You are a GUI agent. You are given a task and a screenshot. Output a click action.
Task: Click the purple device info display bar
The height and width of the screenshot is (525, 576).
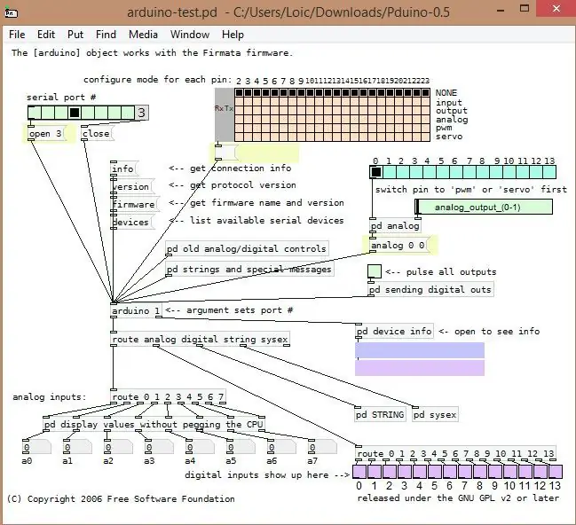(x=420, y=368)
